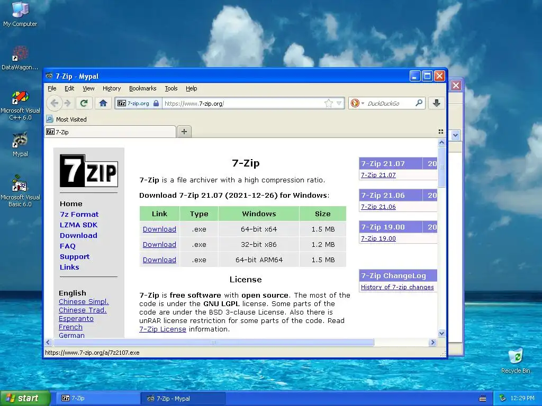Viewport: 542px width, 406px height.
Task: Open the Bookmarks menu
Action: pos(143,88)
